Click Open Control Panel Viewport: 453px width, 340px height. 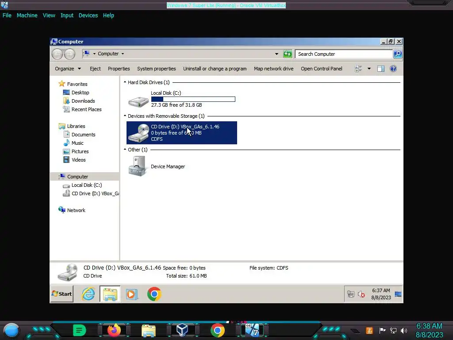[x=321, y=69]
